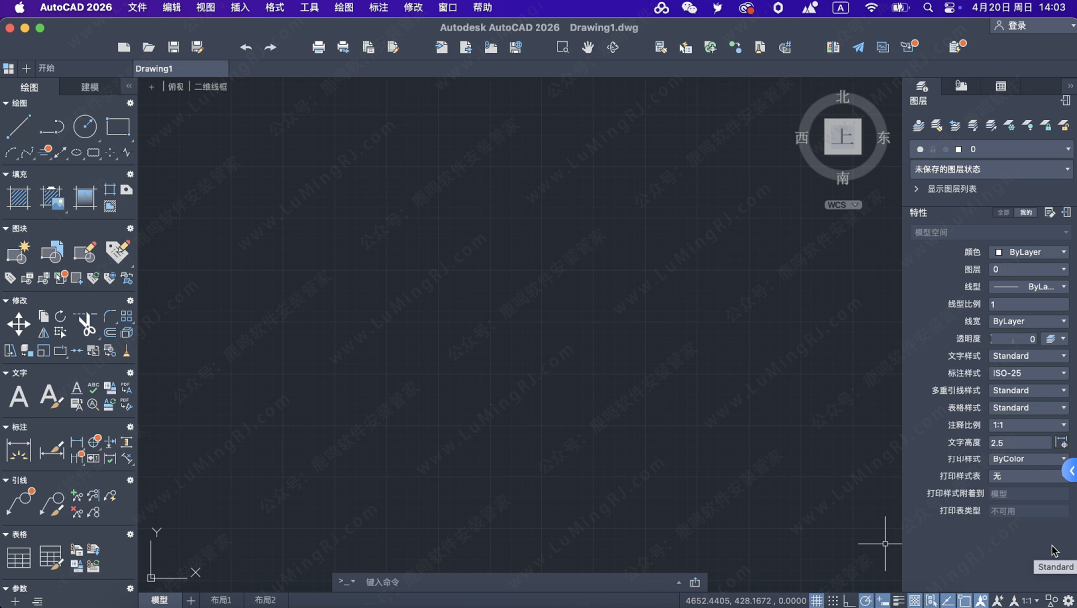Toggle ortho mode in status bar
Viewport: 1077px width, 608px height.
849,601
